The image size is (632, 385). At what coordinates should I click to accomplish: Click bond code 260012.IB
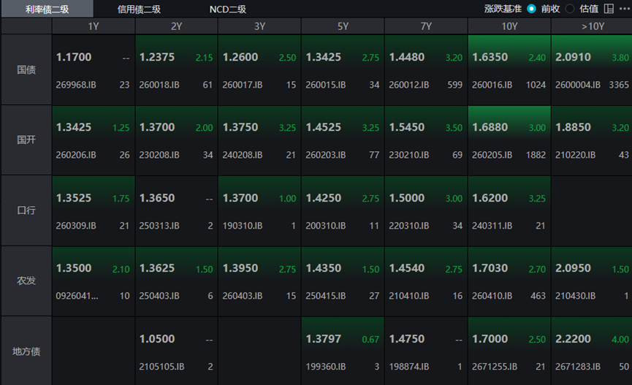coord(408,85)
